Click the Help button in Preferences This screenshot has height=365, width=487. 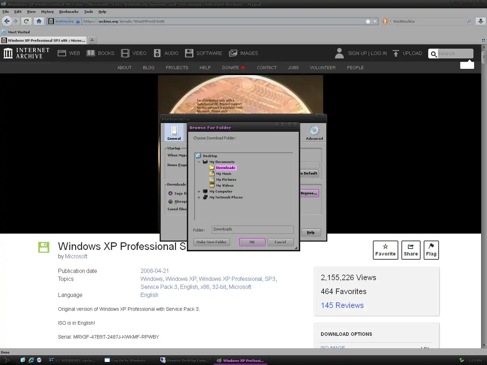[311, 233]
